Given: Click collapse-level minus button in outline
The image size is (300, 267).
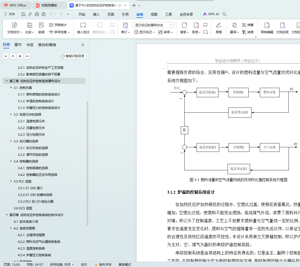Looking at the screenshot, I should point(27,56).
